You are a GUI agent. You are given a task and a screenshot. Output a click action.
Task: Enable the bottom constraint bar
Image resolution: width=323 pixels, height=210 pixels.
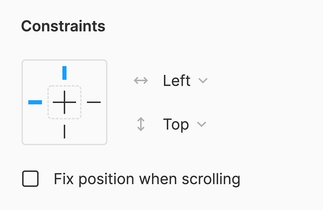[x=64, y=132]
